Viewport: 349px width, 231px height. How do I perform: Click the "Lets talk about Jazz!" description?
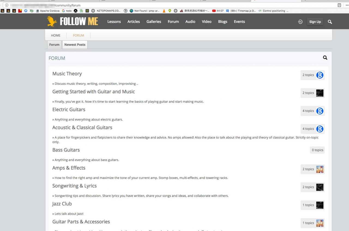pos(68,214)
